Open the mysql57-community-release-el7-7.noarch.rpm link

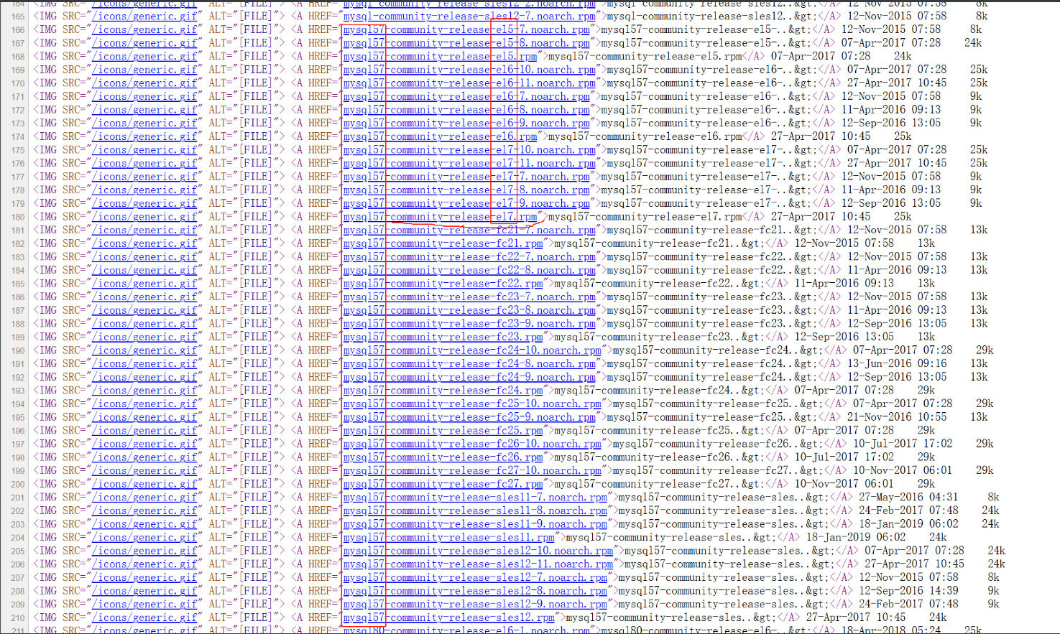(x=466, y=177)
